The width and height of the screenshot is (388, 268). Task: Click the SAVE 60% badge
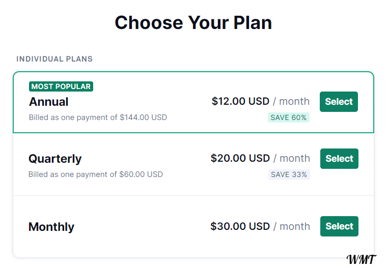pyautogui.click(x=289, y=117)
